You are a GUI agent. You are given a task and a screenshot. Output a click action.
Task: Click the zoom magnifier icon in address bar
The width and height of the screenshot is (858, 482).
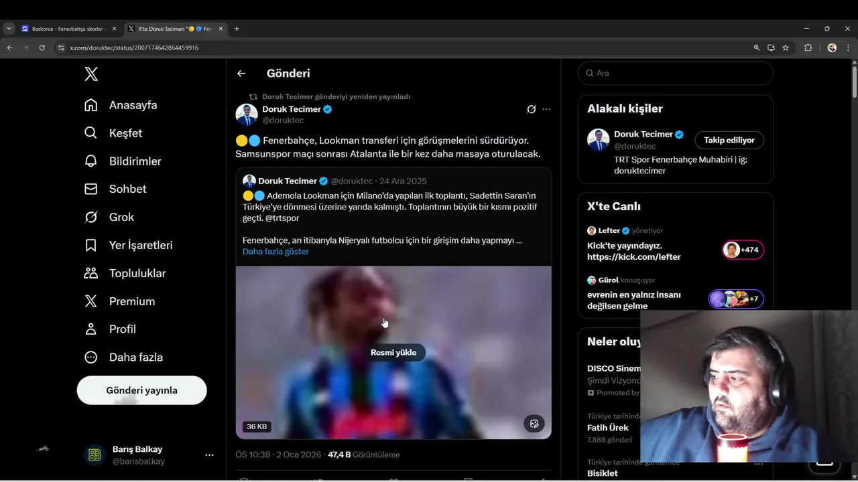[x=757, y=48]
